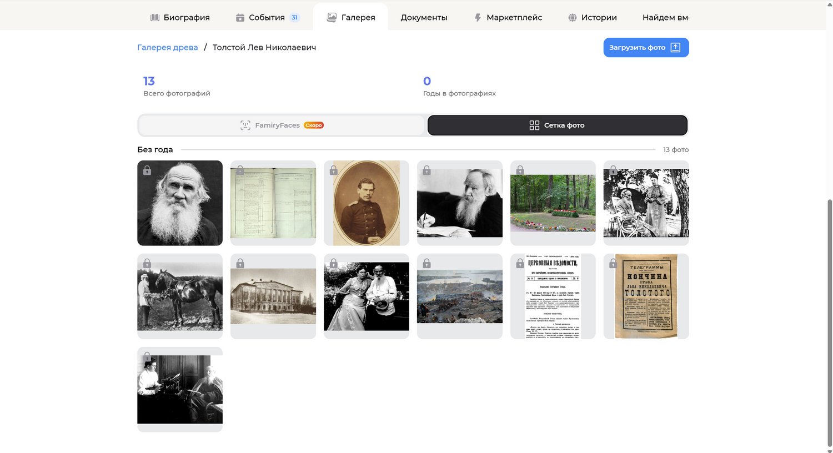Open the forest grave with flowers photo
833x453 pixels.
(x=553, y=203)
